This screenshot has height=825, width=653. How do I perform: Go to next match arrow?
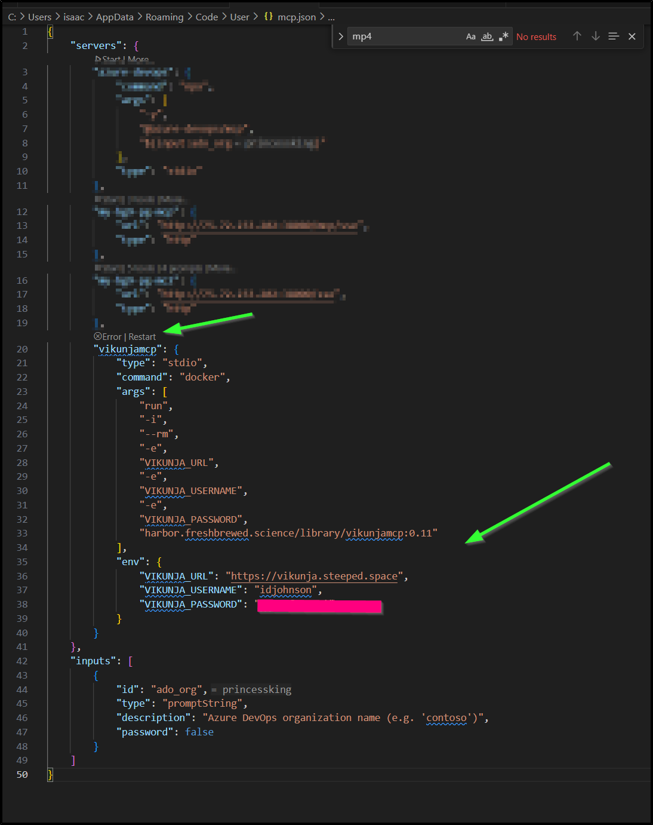coord(595,36)
